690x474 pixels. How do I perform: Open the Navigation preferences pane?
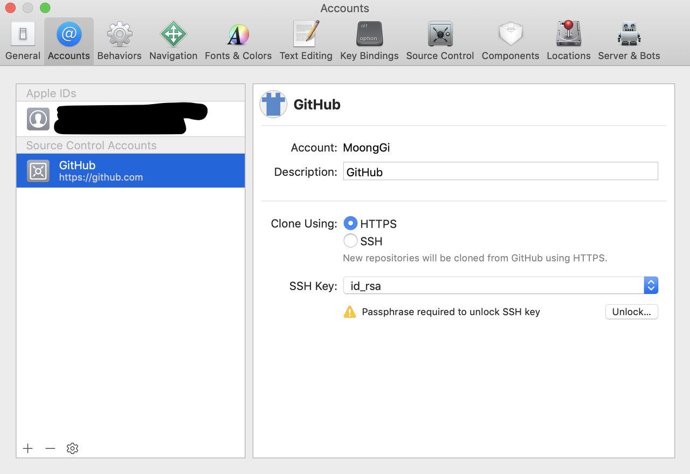pos(173,42)
